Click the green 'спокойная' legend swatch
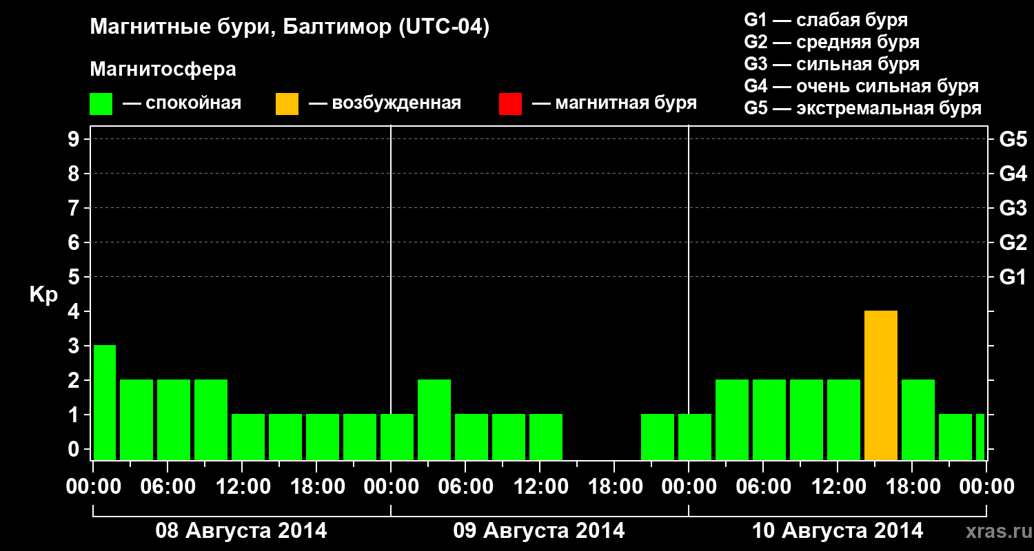The height and width of the screenshot is (551, 1034). (x=101, y=104)
